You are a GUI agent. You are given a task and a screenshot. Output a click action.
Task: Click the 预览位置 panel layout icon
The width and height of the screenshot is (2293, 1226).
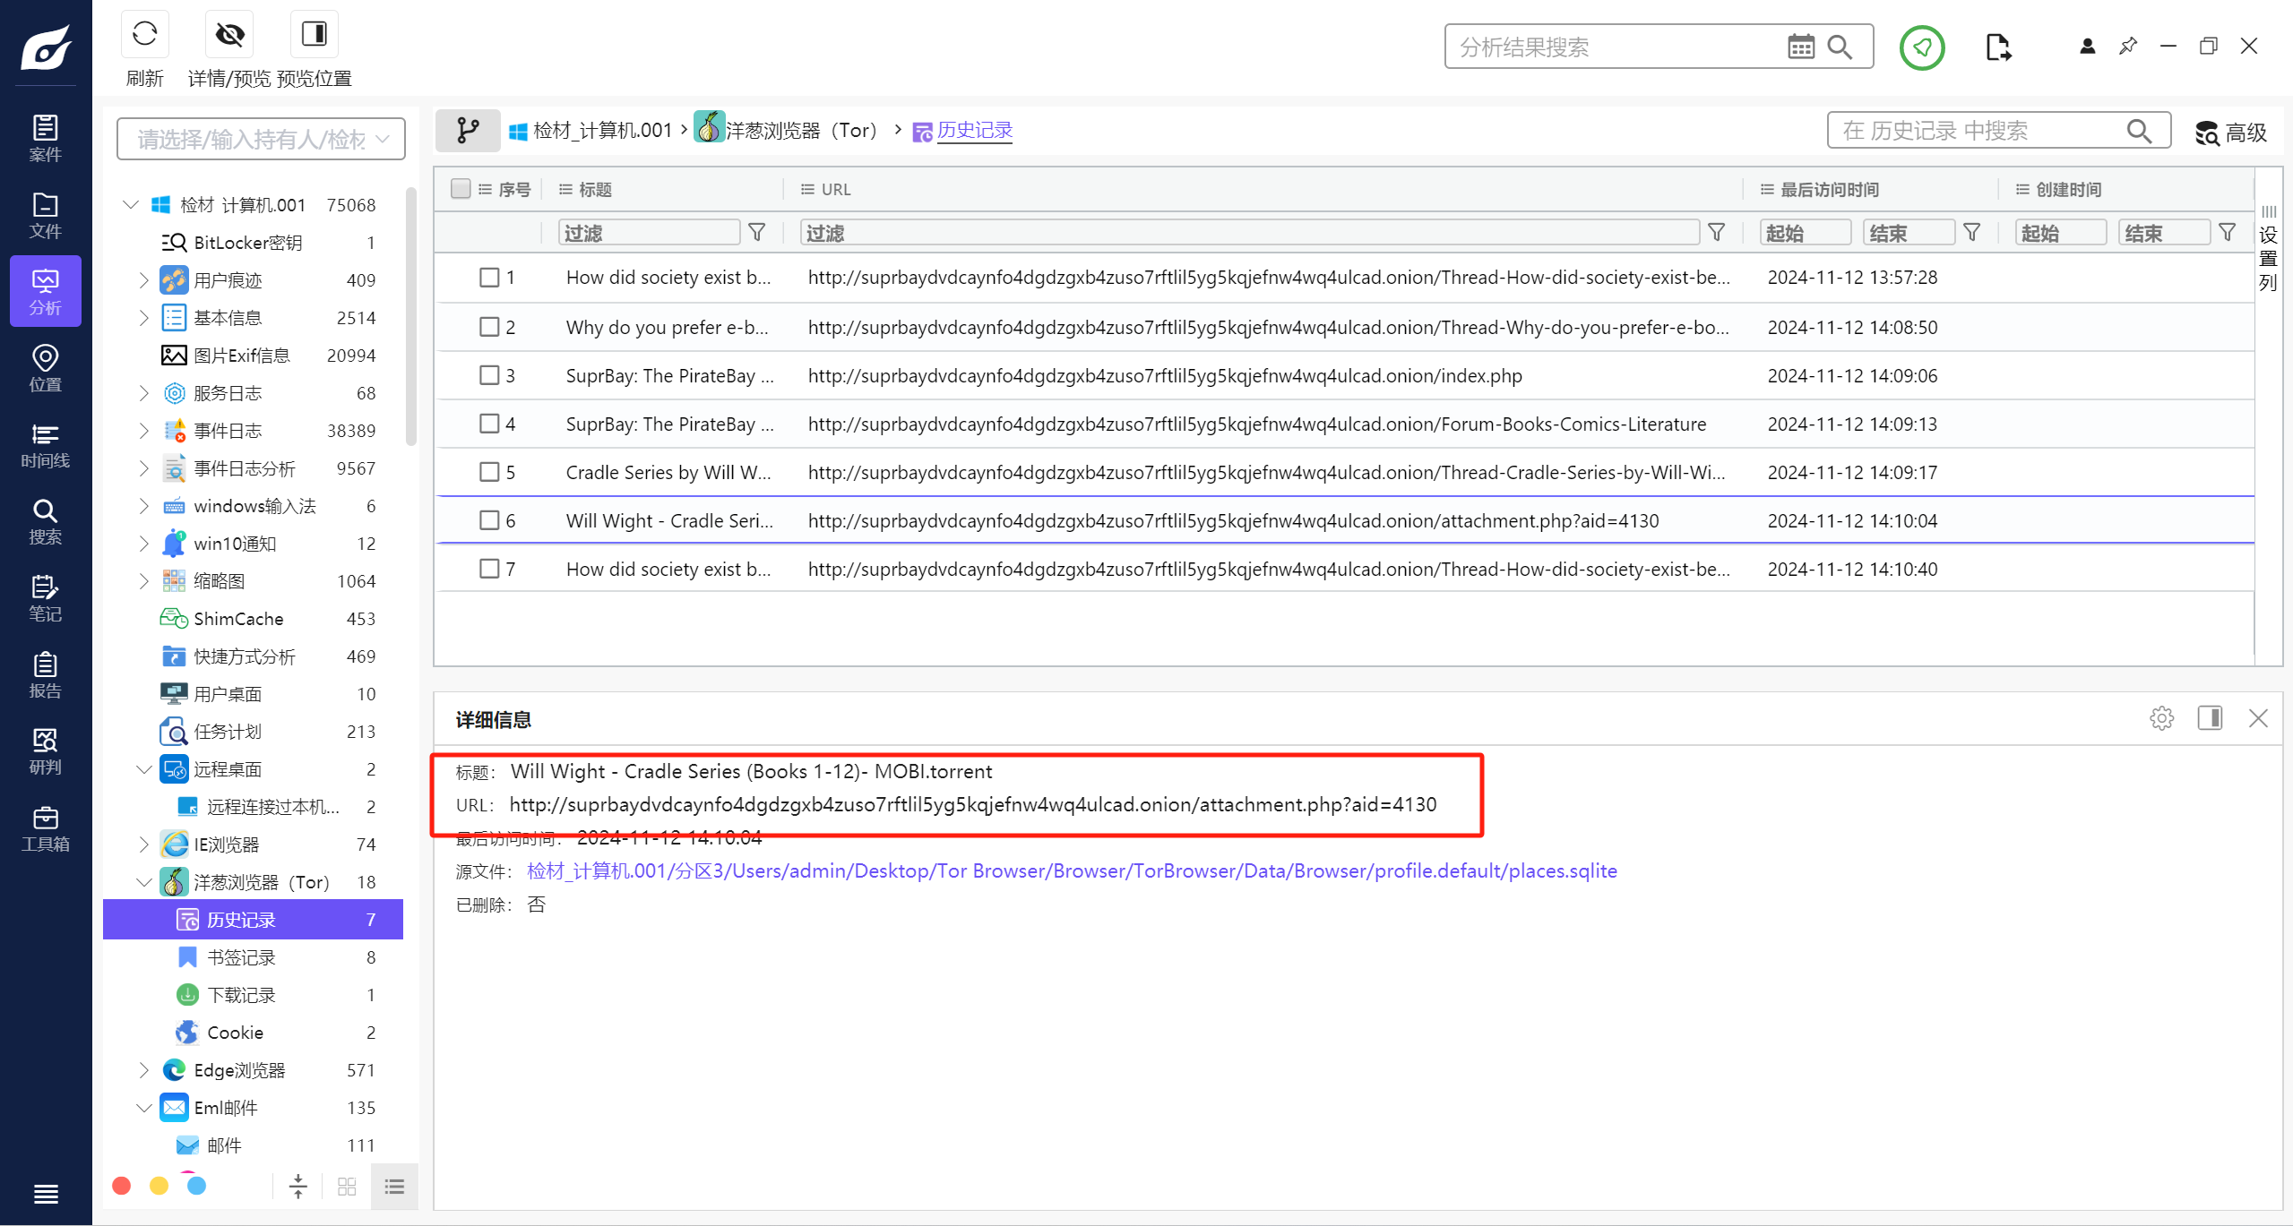point(314,35)
